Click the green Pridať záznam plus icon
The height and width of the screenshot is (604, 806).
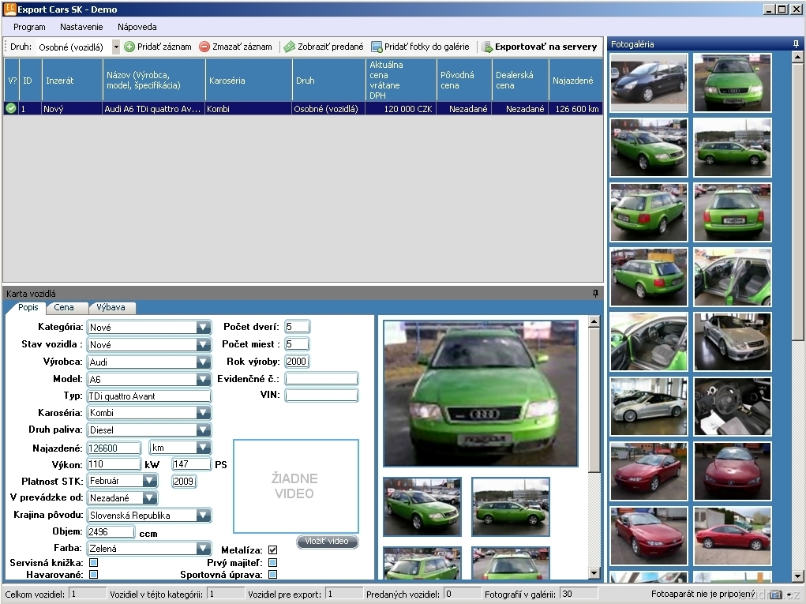129,47
